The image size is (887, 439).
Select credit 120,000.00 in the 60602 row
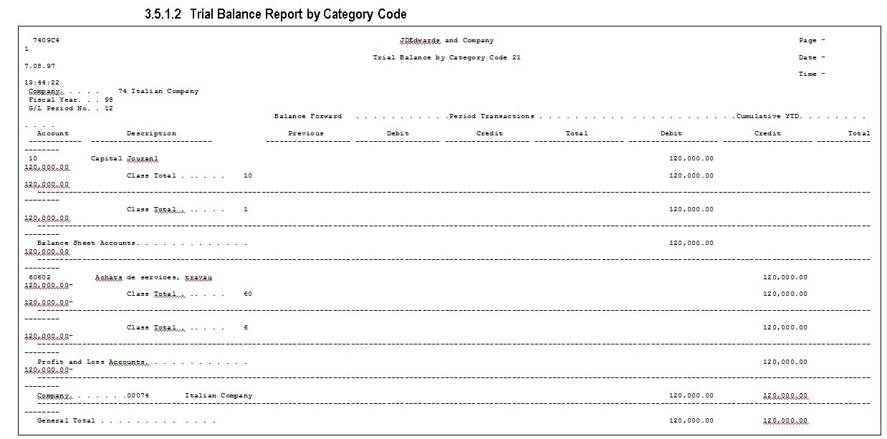[x=785, y=276]
